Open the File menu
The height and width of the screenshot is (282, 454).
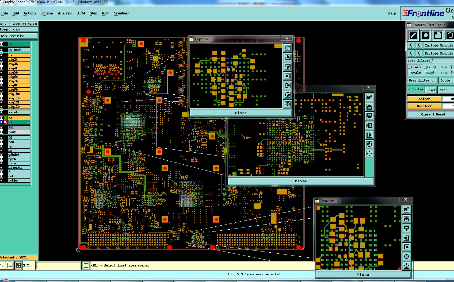pyautogui.click(x=5, y=13)
